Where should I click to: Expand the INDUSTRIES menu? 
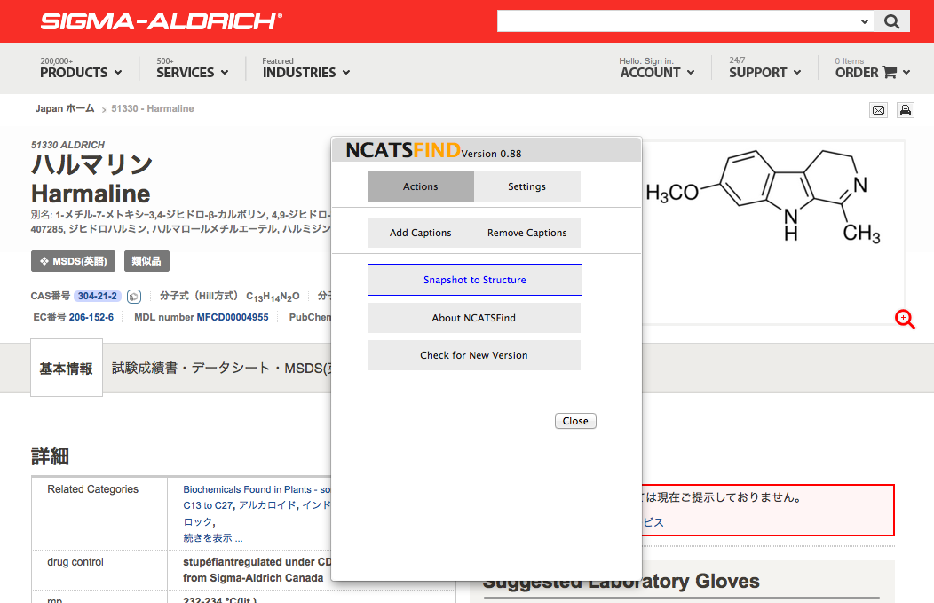(x=306, y=67)
